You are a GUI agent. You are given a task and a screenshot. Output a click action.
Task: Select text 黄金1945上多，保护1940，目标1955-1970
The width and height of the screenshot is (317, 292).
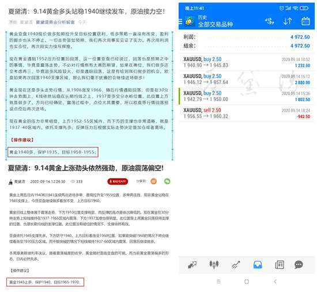point(45,282)
